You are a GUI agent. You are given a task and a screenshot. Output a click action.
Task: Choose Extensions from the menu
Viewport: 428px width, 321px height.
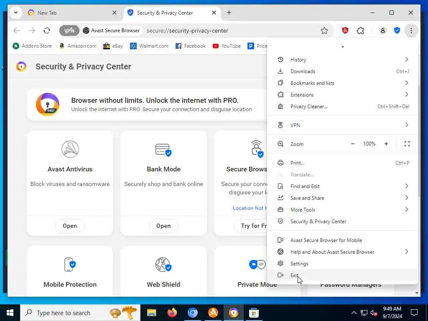(343, 95)
